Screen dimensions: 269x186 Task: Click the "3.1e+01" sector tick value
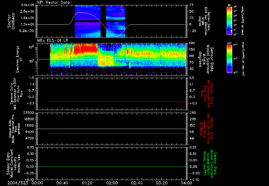point(27,5)
